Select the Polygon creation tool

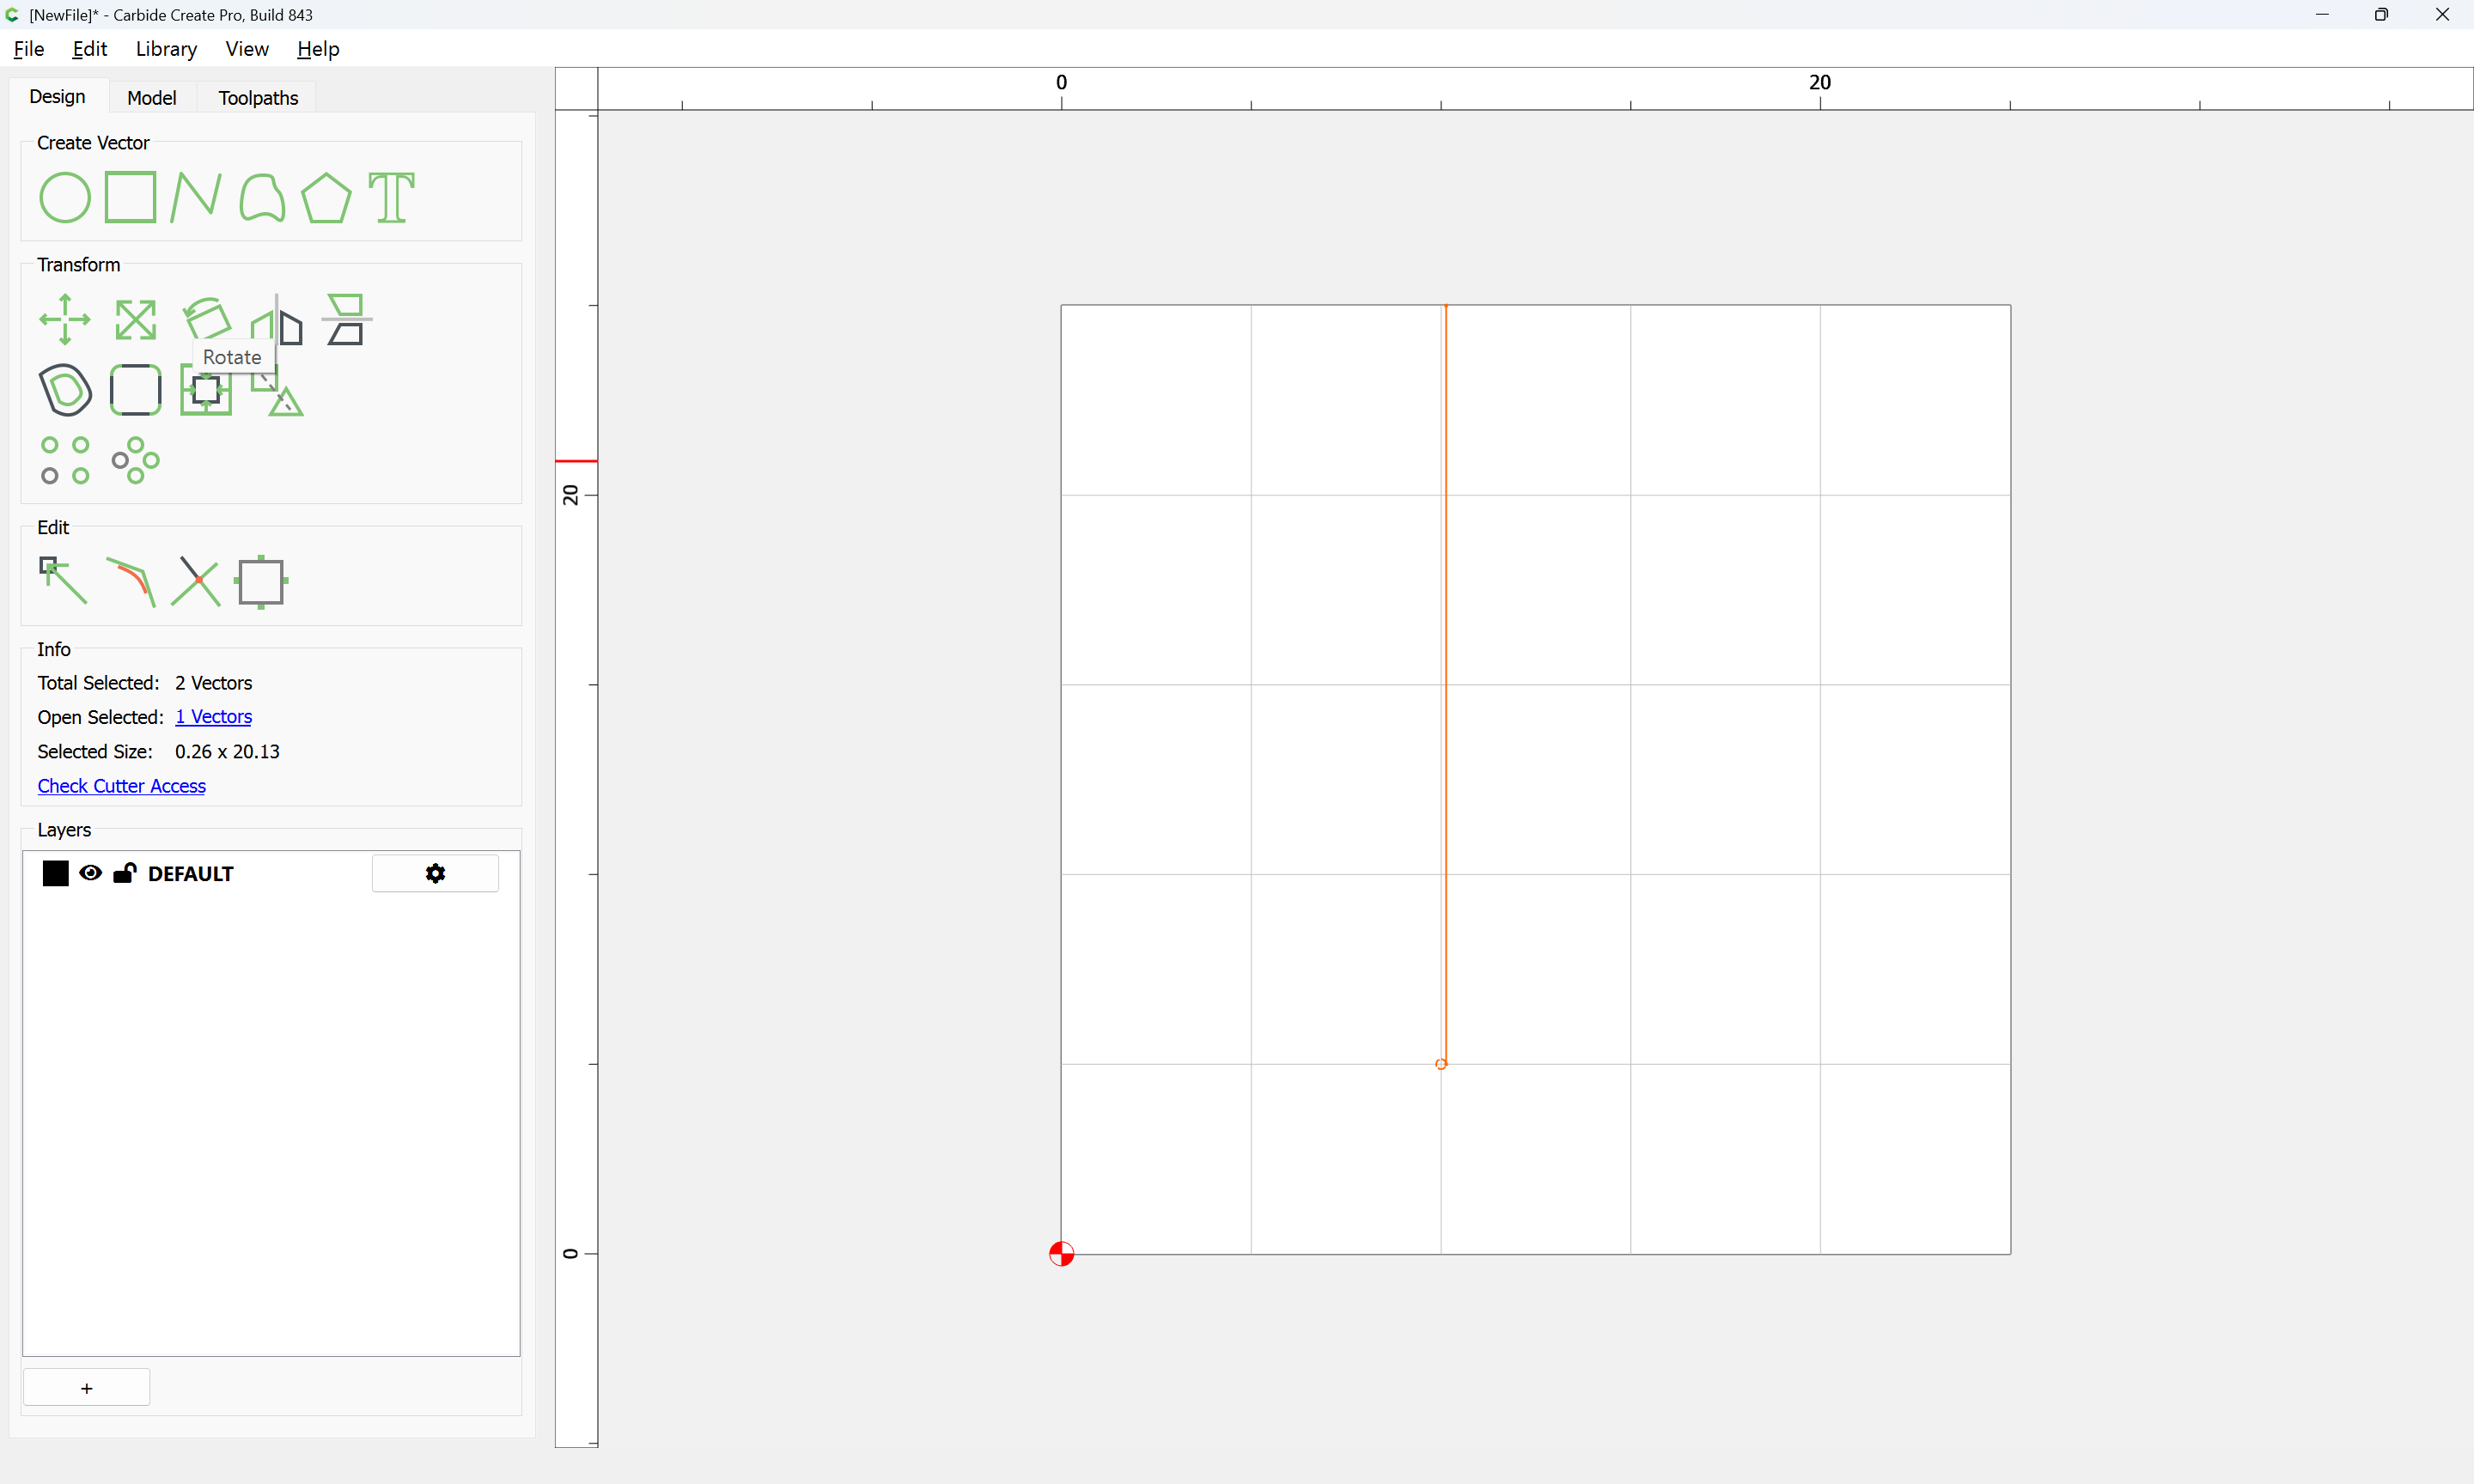(x=324, y=197)
